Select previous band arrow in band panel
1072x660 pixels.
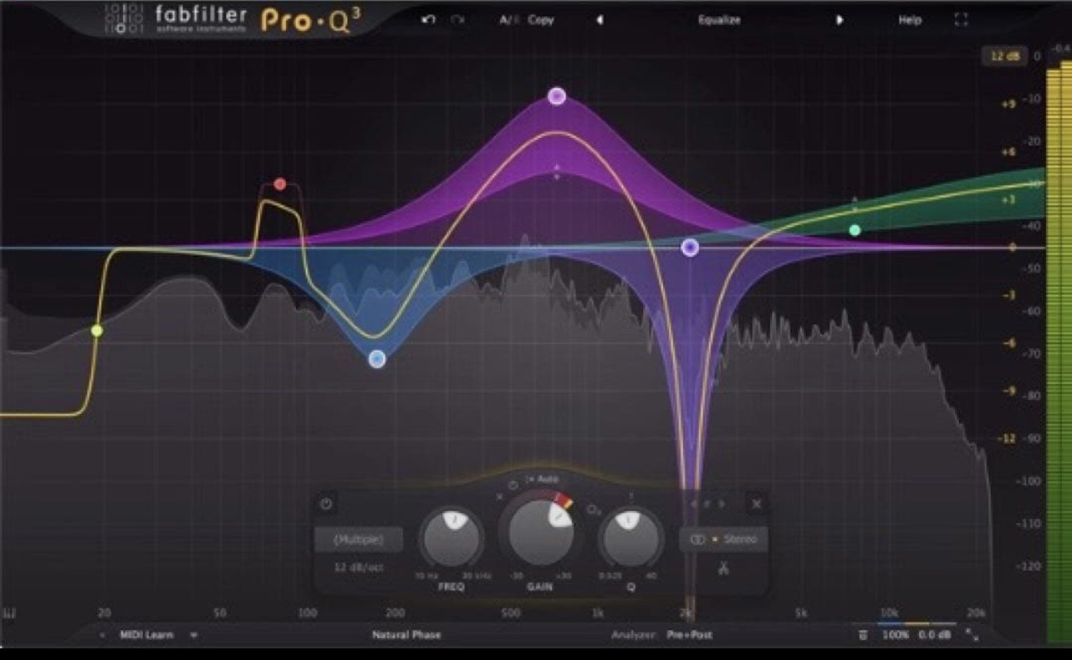[694, 504]
